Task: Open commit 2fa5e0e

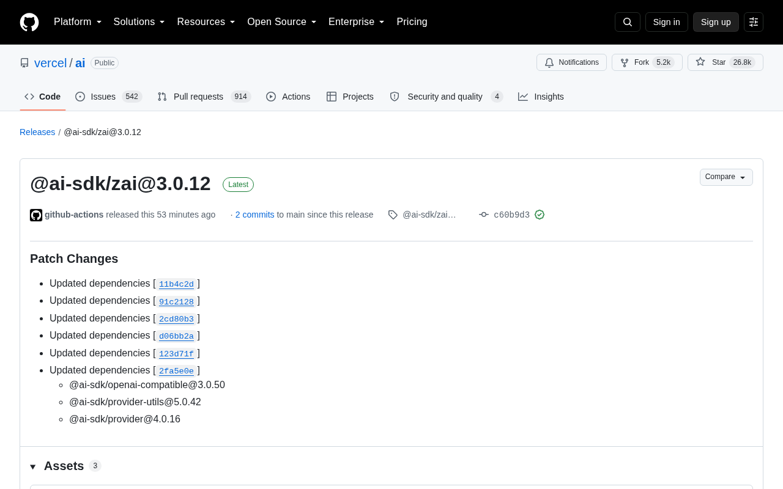Action: point(176,371)
